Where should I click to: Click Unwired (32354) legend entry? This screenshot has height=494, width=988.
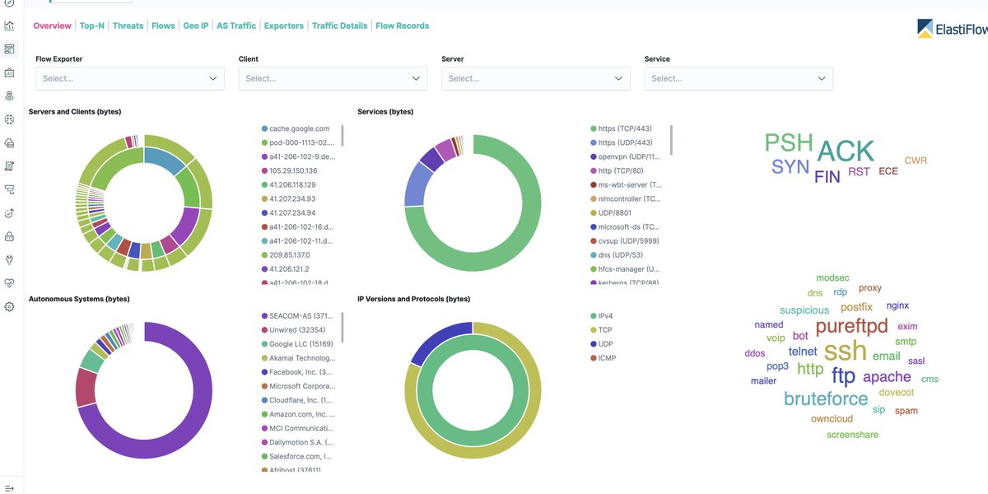tap(295, 330)
